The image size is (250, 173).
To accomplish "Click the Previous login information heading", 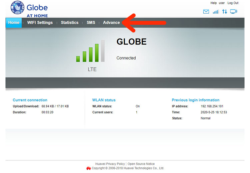I will pyautogui.click(x=195, y=100).
